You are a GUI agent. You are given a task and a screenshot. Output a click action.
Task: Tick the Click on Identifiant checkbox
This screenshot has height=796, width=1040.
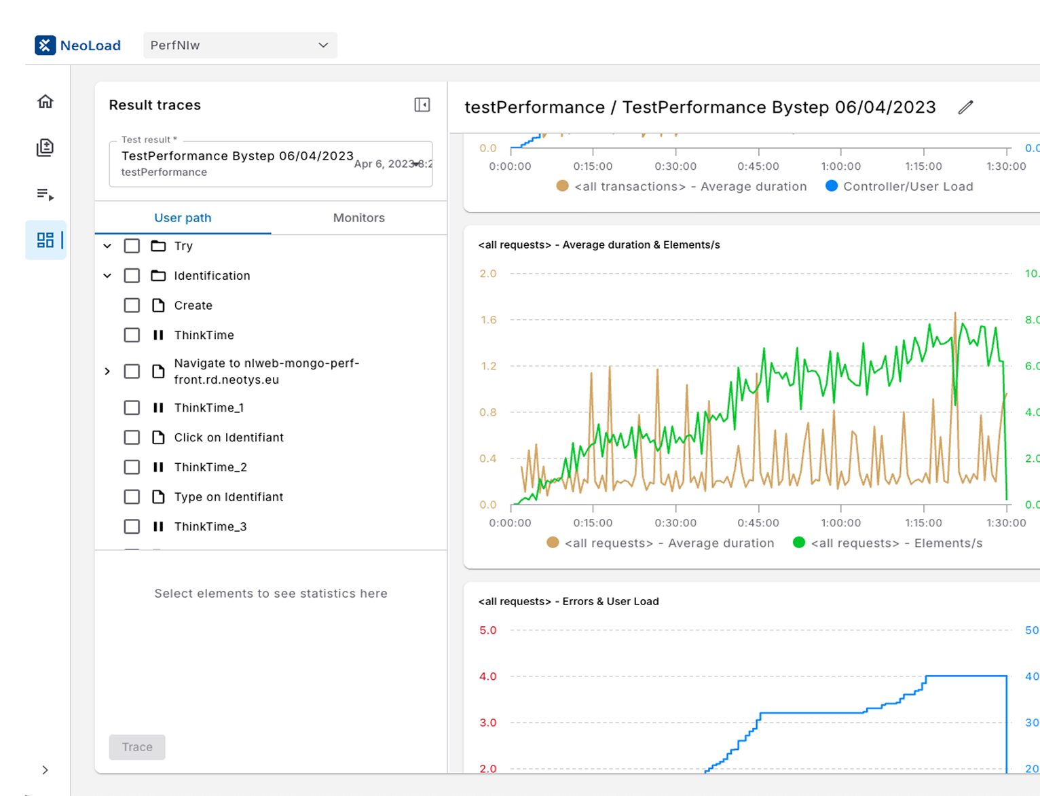tap(132, 437)
